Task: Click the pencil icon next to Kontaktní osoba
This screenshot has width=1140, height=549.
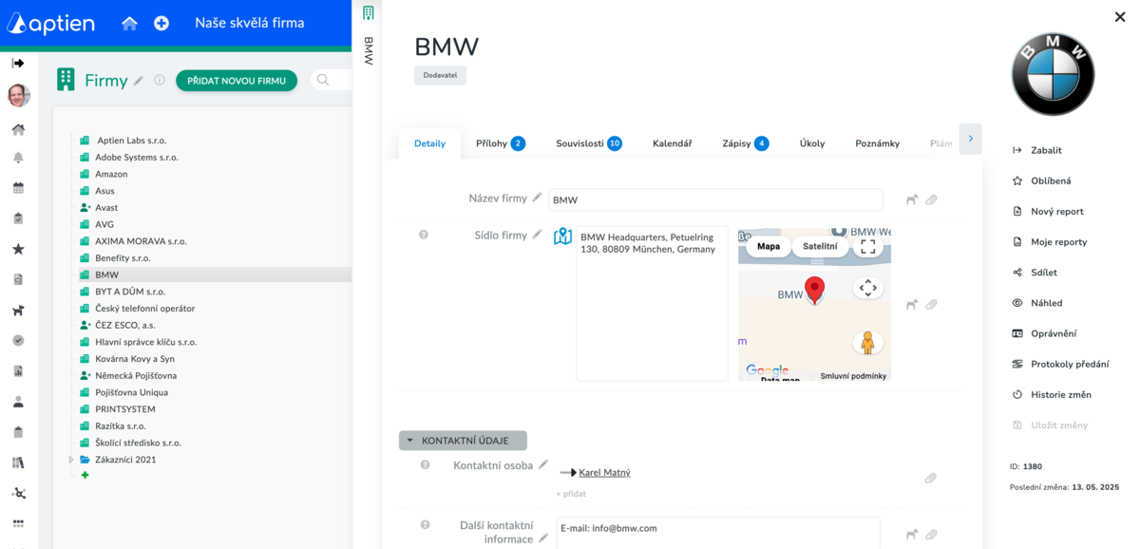Action: click(x=543, y=464)
